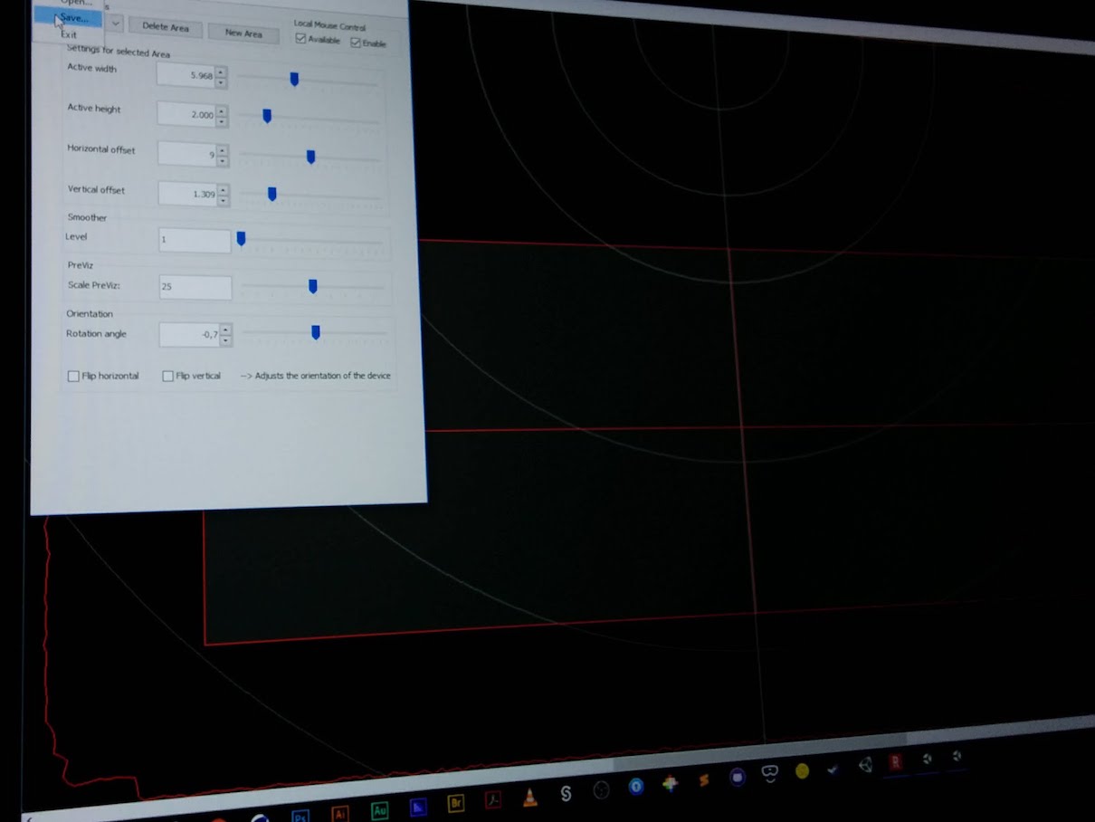The width and height of the screenshot is (1095, 822).
Task: Click the Horizontal offset slider handle
Action: pyautogui.click(x=310, y=157)
